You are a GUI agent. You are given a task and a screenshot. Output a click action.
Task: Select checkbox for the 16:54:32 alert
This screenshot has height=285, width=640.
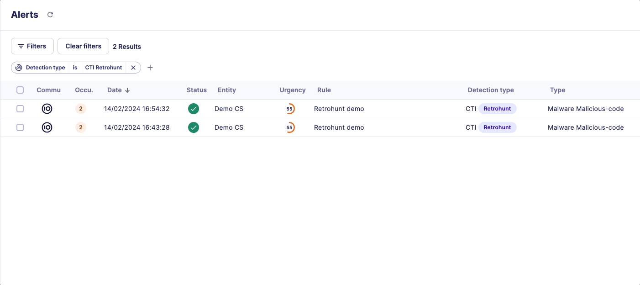(x=20, y=109)
